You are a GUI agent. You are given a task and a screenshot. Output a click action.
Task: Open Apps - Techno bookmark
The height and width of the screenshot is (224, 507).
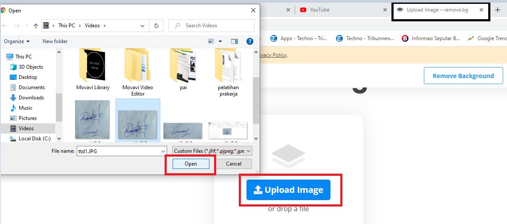299,38
